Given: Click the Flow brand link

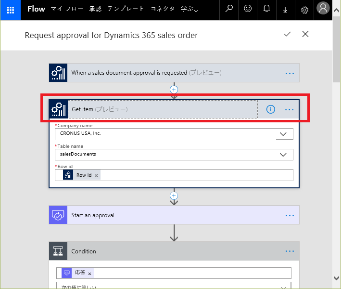Looking at the screenshot, I should point(36,9).
